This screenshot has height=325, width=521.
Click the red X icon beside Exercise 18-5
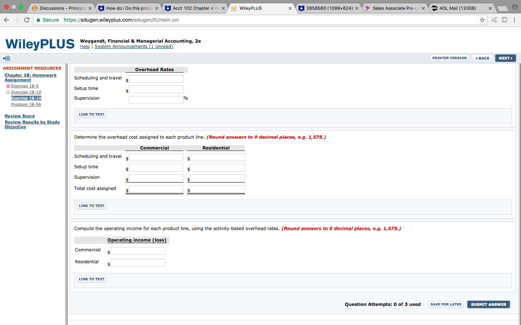[9, 86]
